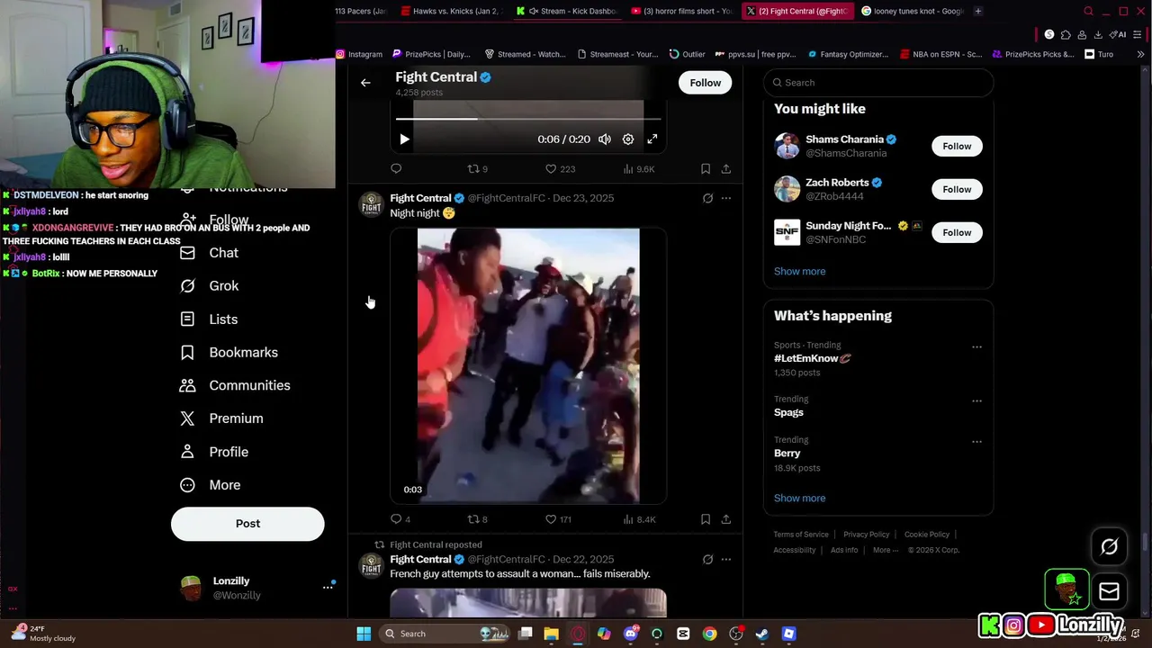Focus the X Search field

(x=878, y=83)
